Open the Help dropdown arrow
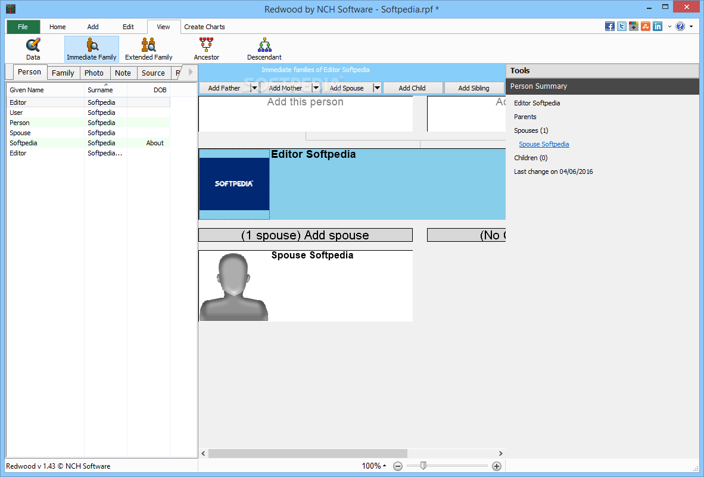The width and height of the screenshot is (704, 477). tap(691, 26)
